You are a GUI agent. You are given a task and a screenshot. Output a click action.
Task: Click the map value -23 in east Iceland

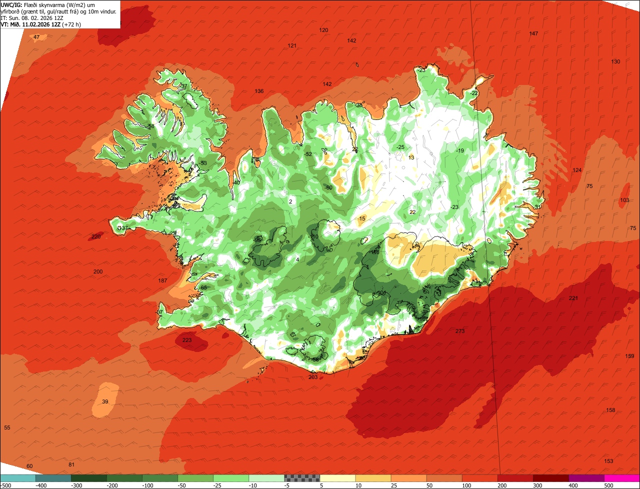pyautogui.click(x=454, y=207)
